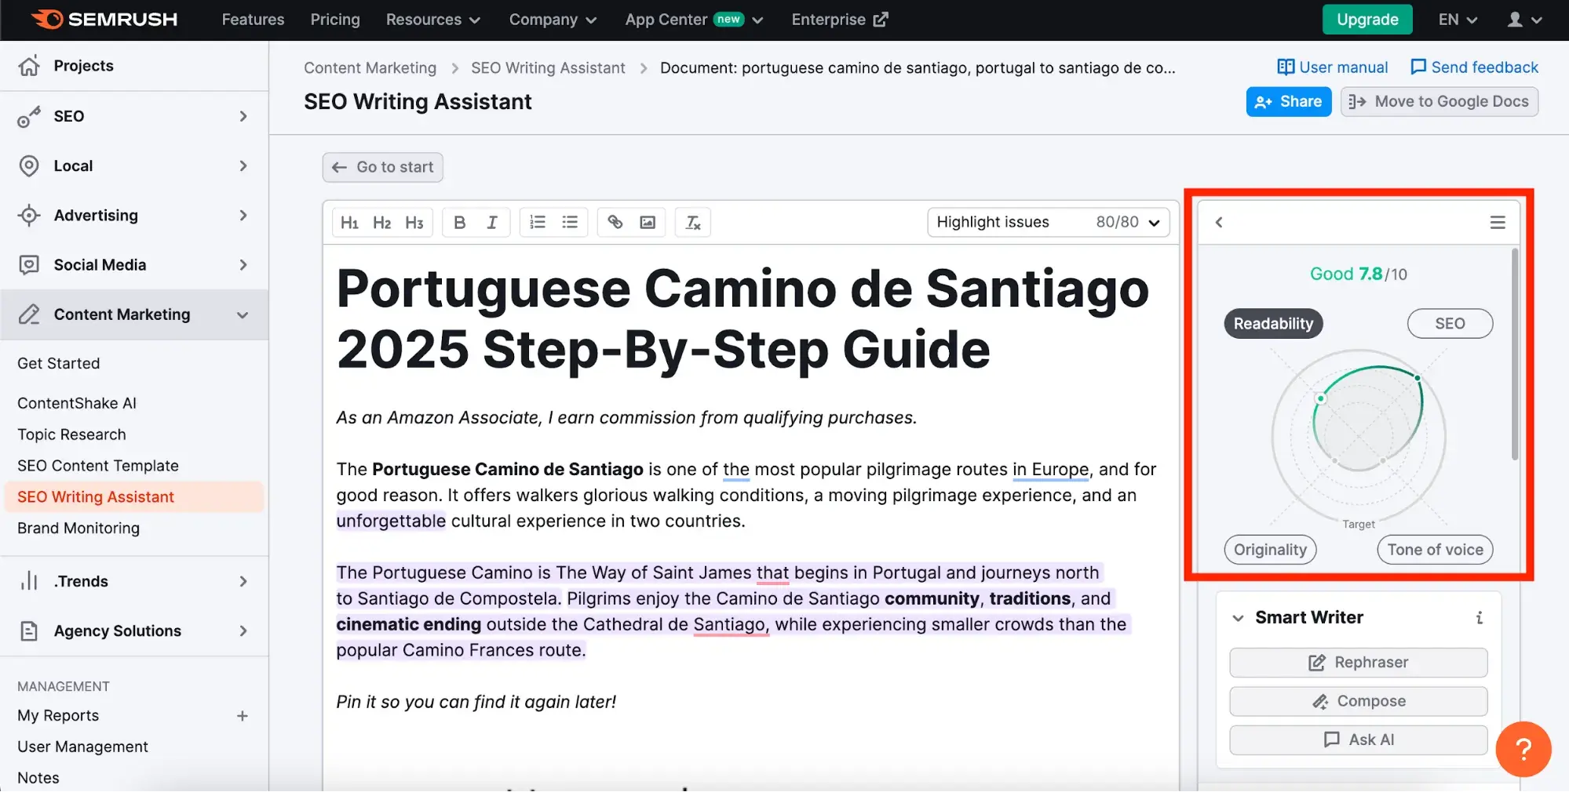1569x792 pixels.
Task: Select the Tone of voice metric
Action: tap(1435, 550)
